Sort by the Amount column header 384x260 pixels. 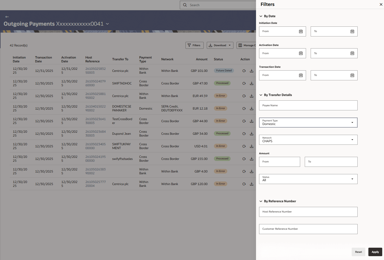point(202,59)
